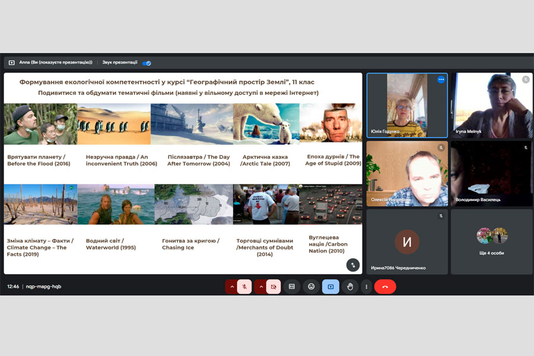Click 'Anna (Ви показуєте презентацію)' label
Screen dimensions: 534x356
[x=56, y=62]
